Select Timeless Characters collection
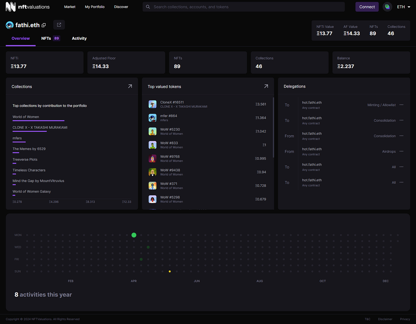The width and height of the screenshot is (416, 324). tap(29, 170)
